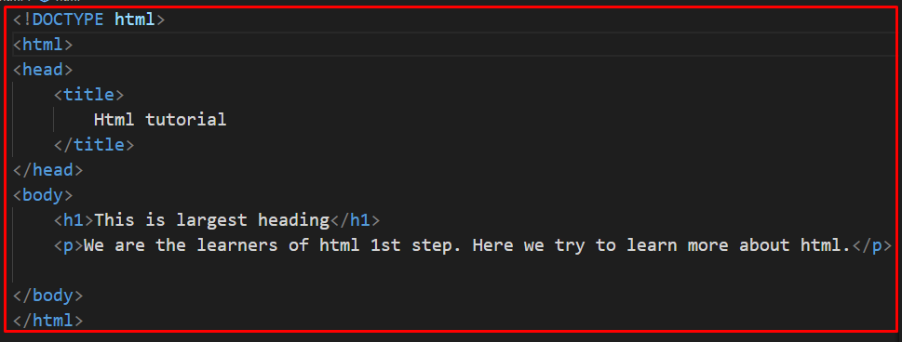902x342 pixels.
Task: Click the closing h1 tag
Action: pos(355,220)
